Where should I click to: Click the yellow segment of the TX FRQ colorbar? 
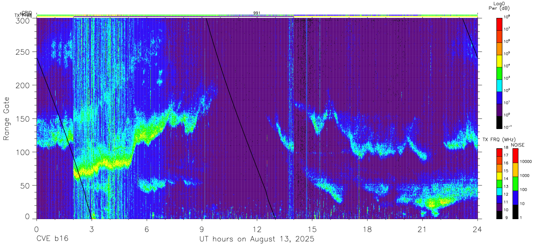(x=499, y=176)
